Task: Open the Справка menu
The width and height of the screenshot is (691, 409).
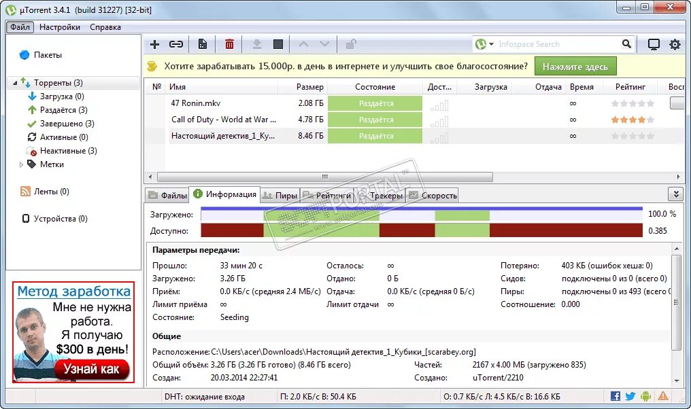Action: pyautogui.click(x=105, y=27)
